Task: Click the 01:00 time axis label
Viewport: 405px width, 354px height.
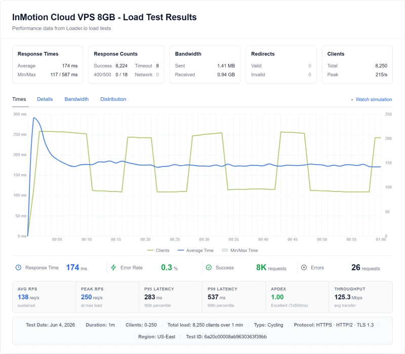Action: [381, 240]
